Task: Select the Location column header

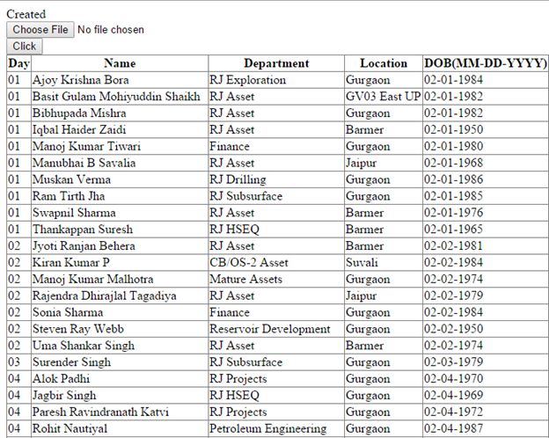Action: pos(384,63)
